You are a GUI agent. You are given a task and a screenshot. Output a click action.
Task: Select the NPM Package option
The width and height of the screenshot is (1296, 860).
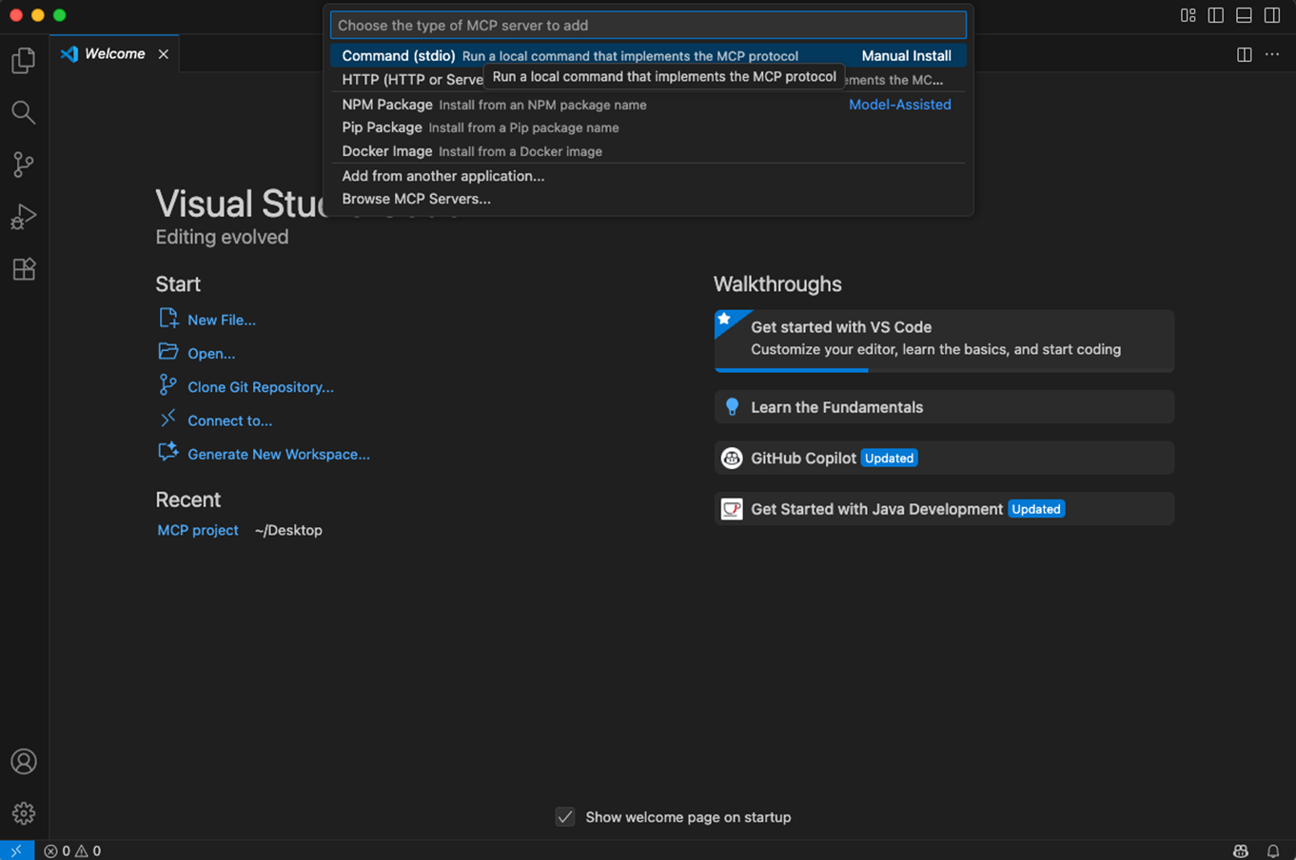pyautogui.click(x=387, y=105)
